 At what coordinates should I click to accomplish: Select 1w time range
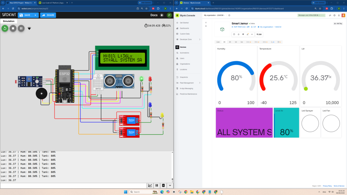pyautogui.click(x=242, y=42)
